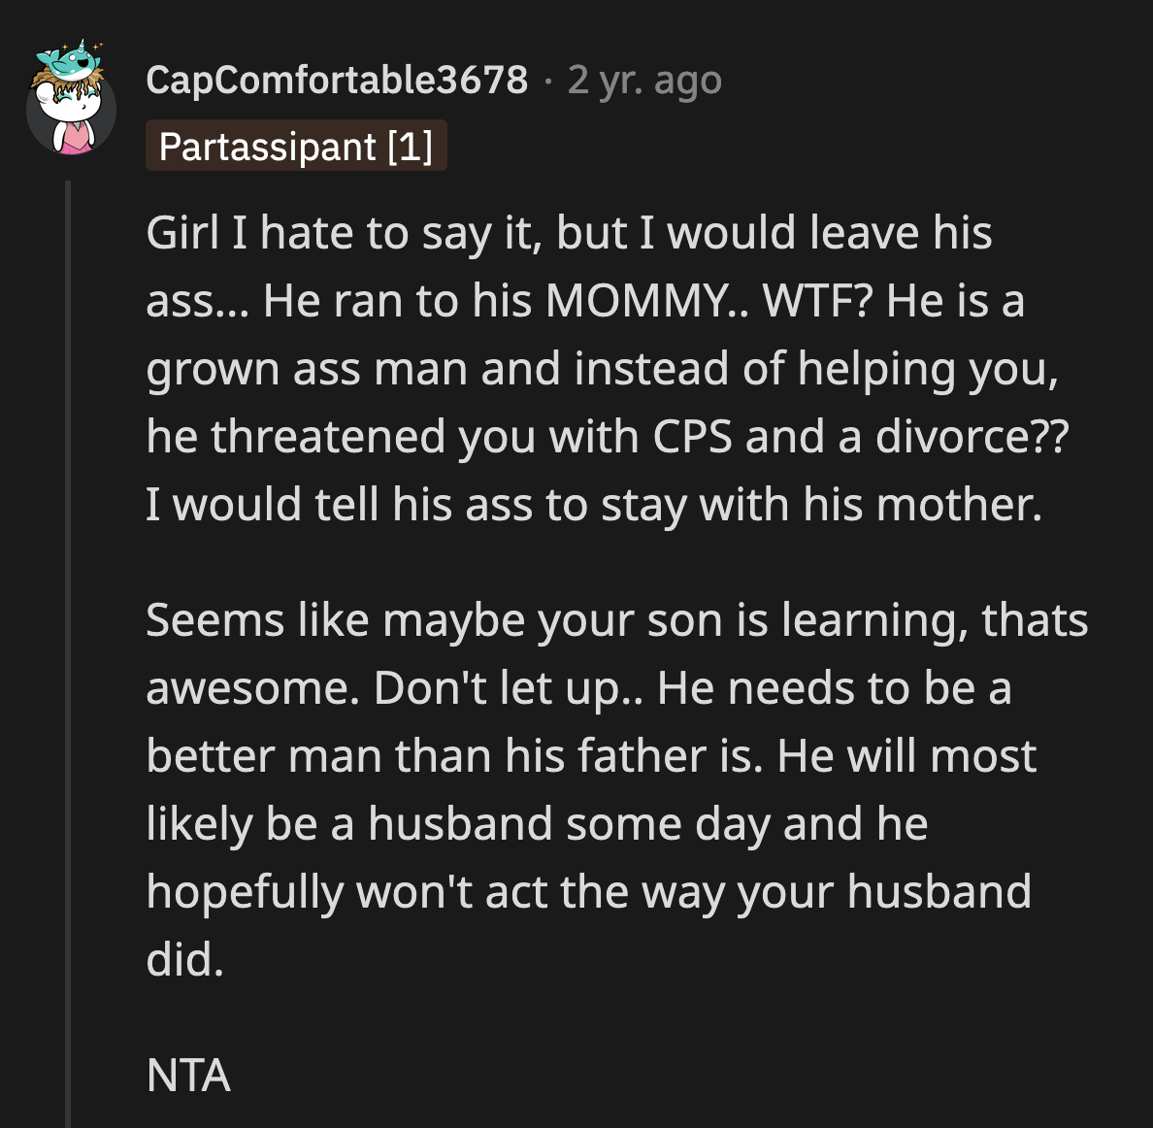Viewport: 1153px width, 1128px height.
Task: Select the timestamp next to the username
Action: [643, 82]
